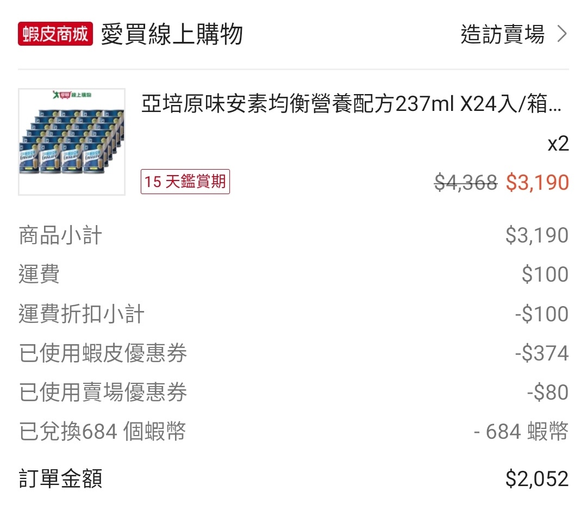
Task: Tap the 運費 shipping fee label
Action: (x=39, y=275)
